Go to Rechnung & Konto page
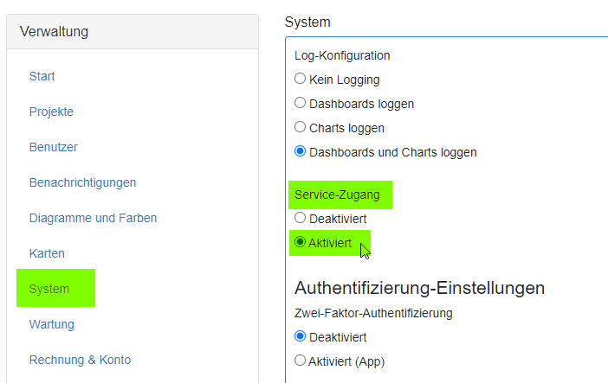The width and height of the screenshot is (608, 383). coord(80,360)
